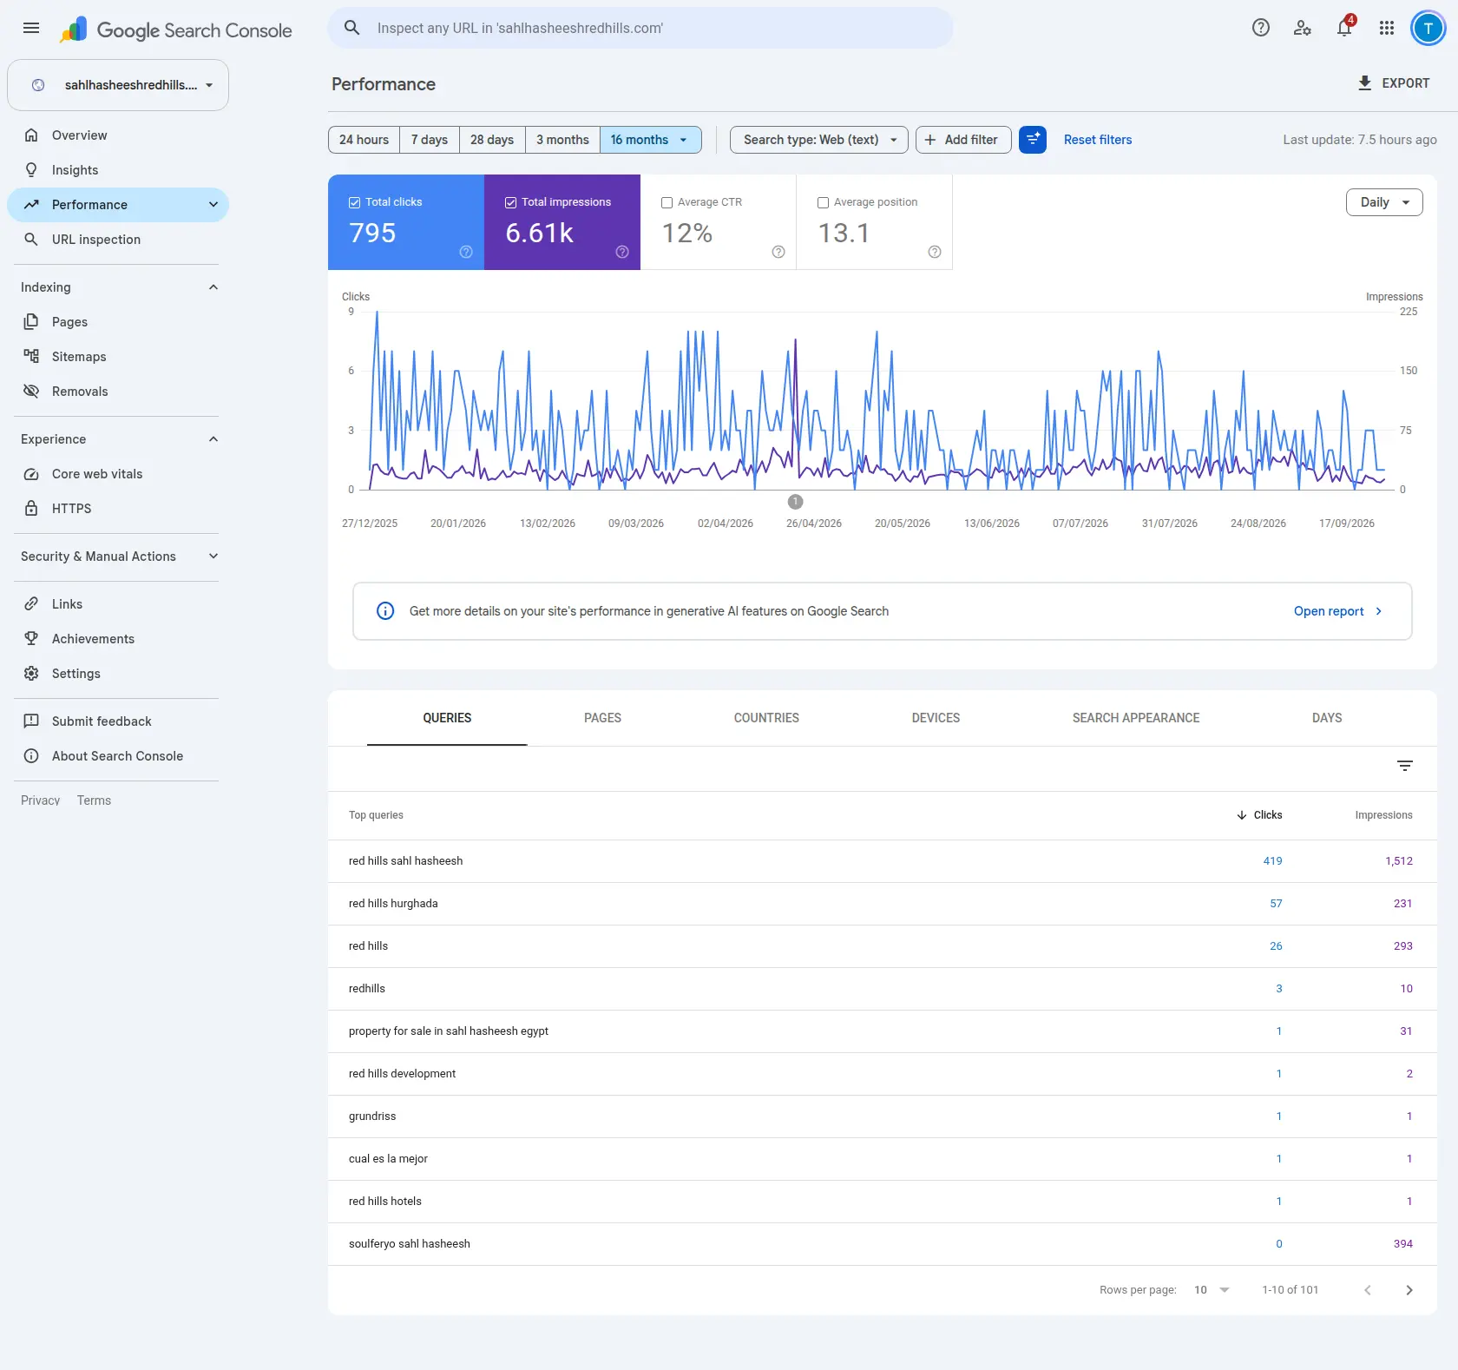Open the Search type Web filter dropdown
Image resolution: width=1458 pixels, height=1370 pixels.
(819, 140)
